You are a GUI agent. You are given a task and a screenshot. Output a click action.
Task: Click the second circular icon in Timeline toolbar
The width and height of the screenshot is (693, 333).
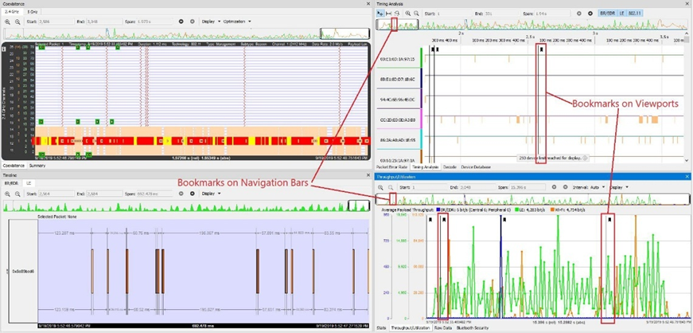(193, 194)
